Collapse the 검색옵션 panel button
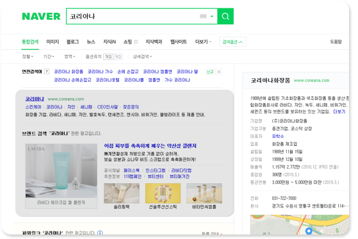 pyautogui.click(x=232, y=42)
